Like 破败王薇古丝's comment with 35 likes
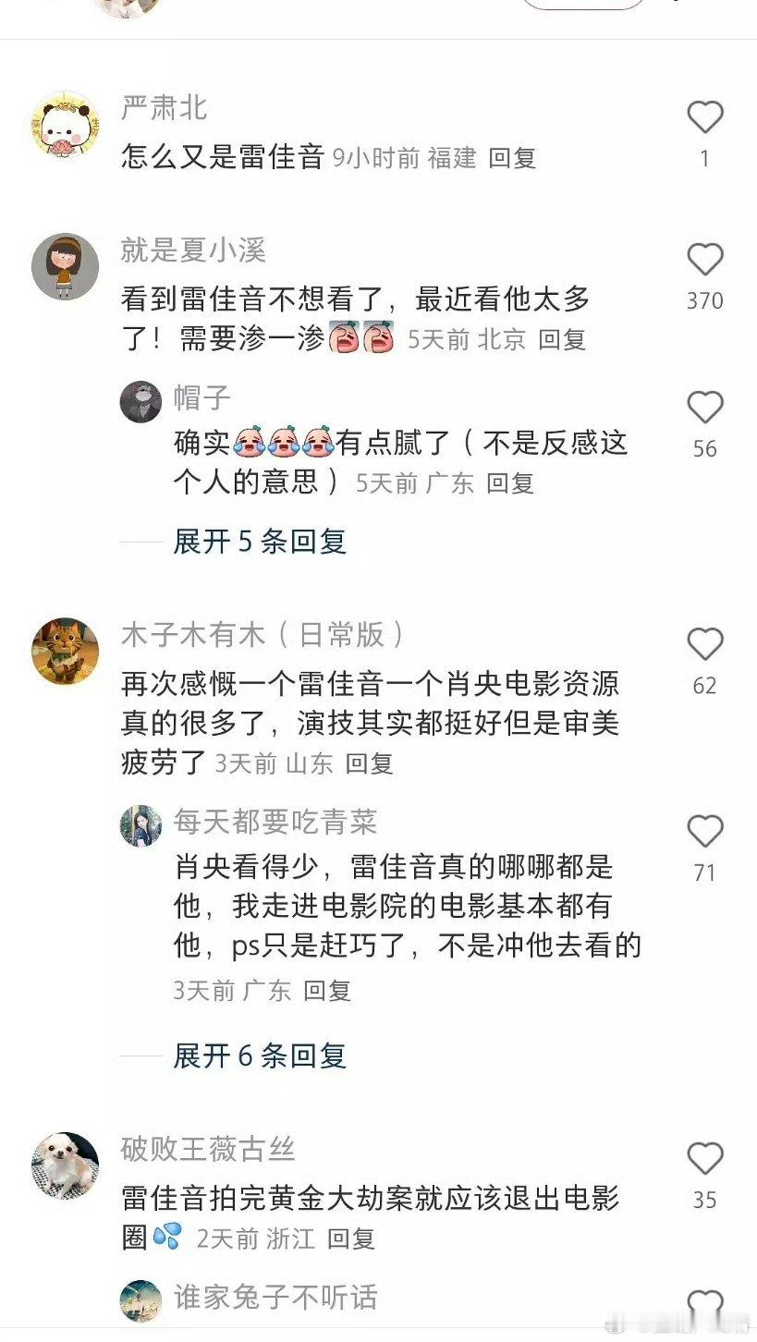This screenshot has height=1342, width=757. (704, 1159)
